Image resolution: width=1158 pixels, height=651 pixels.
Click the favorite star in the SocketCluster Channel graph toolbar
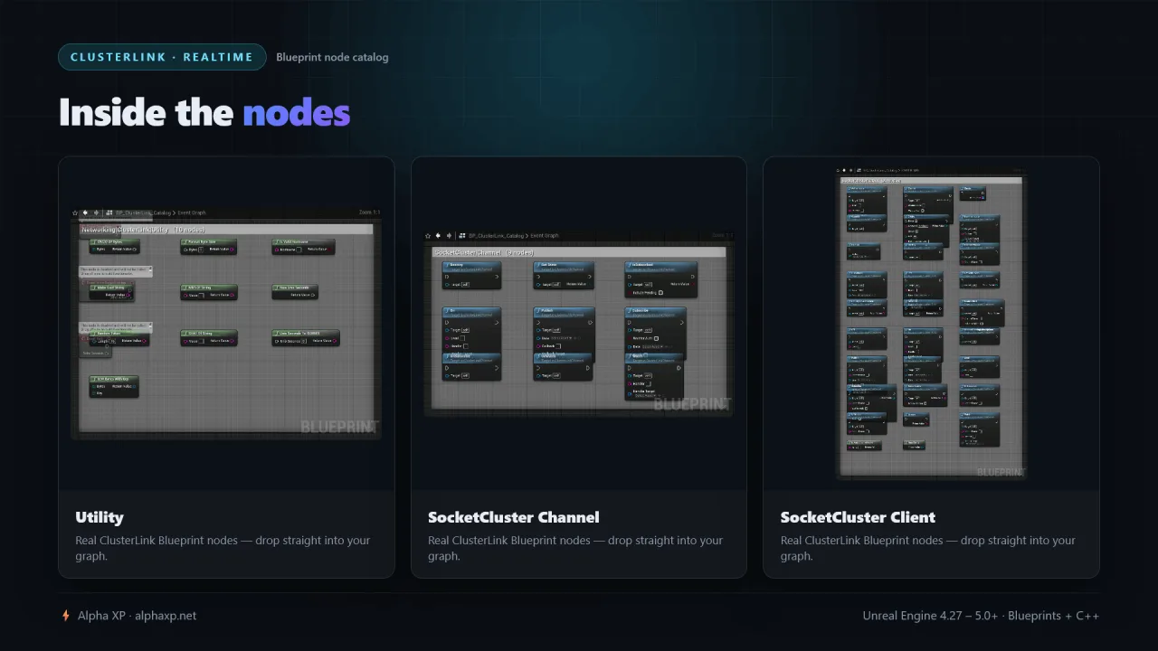tap(429, 235)
